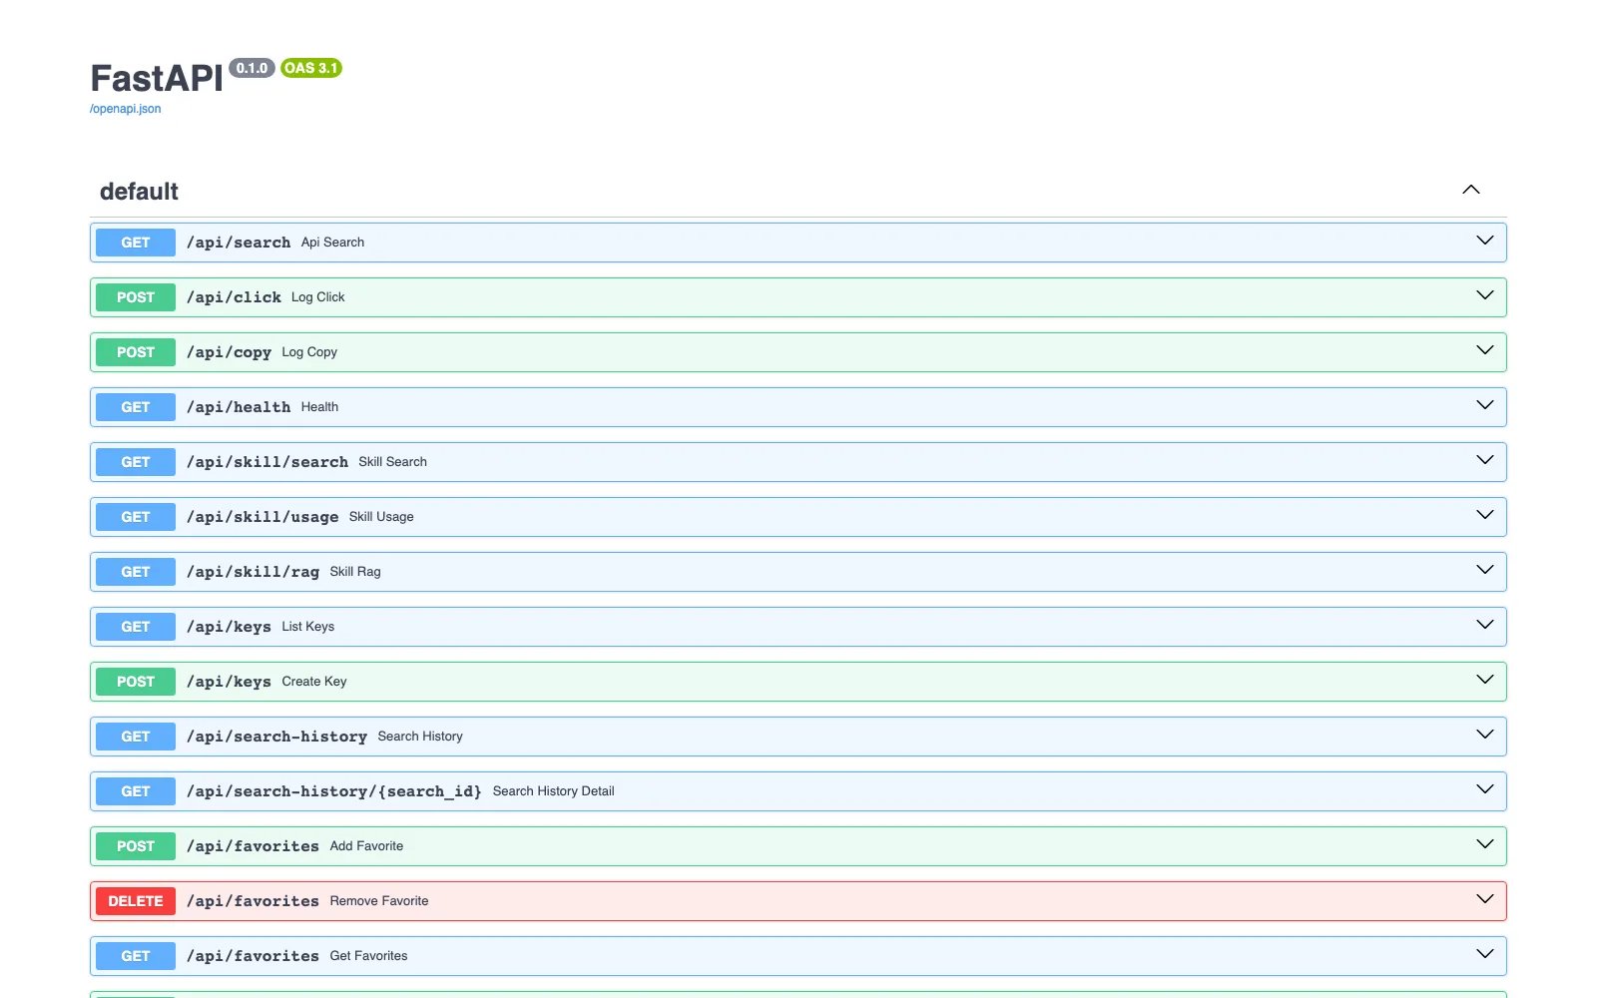Click the GET badge beside Get Favorites
This screenshot has height=998, width=1597.
(136, 956)
